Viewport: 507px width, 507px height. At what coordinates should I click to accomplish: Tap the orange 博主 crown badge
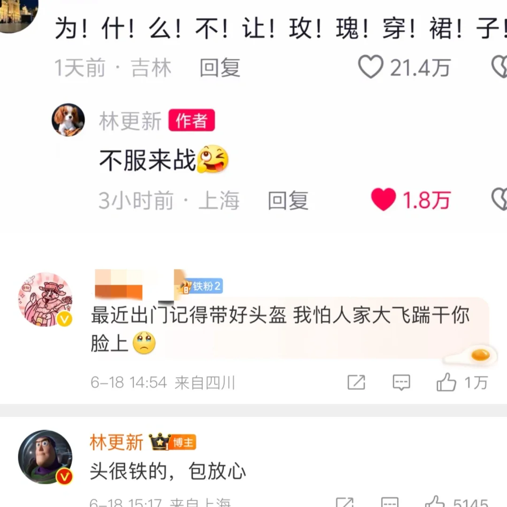pyautogui.click(x=172, y=442)
